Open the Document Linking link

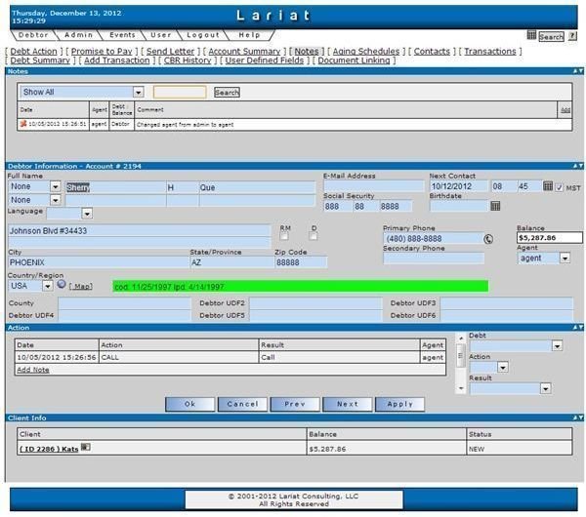(x=354, y=60)
